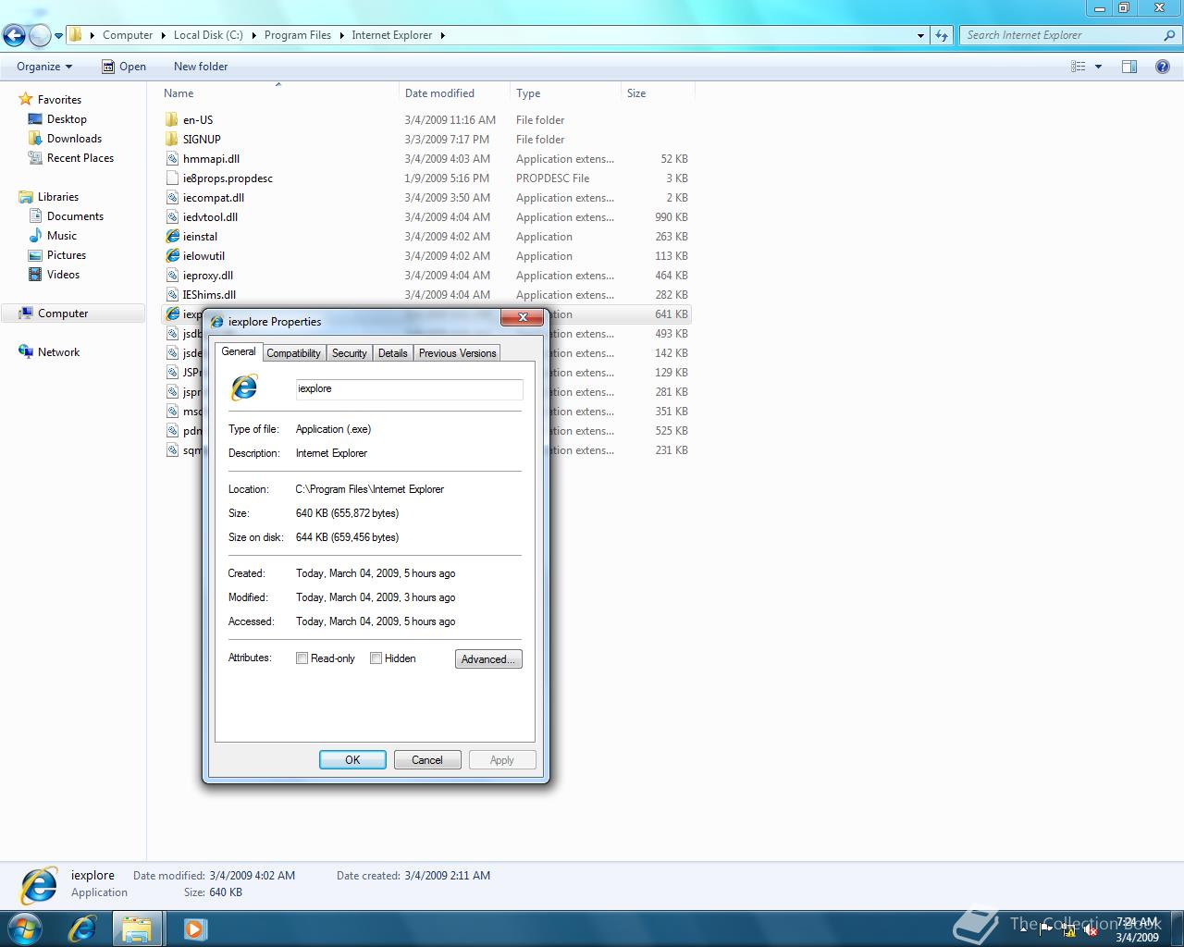The image size is (1184, 947).
Task: Open the Organize menu
Action: click(44, 67)
